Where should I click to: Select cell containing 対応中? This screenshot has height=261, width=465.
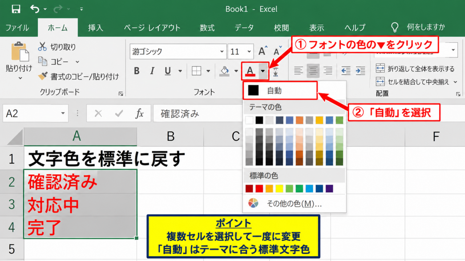(80, 205)
